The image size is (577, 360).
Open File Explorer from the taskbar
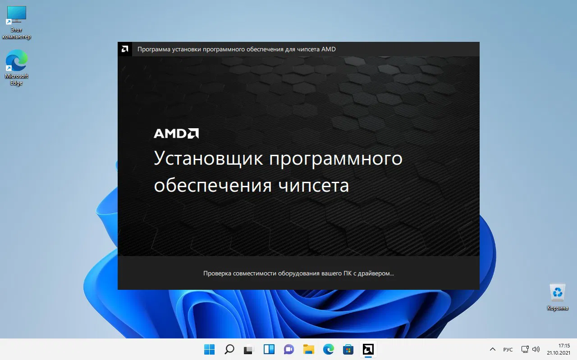pyautogui.click(x=309, y=349)
